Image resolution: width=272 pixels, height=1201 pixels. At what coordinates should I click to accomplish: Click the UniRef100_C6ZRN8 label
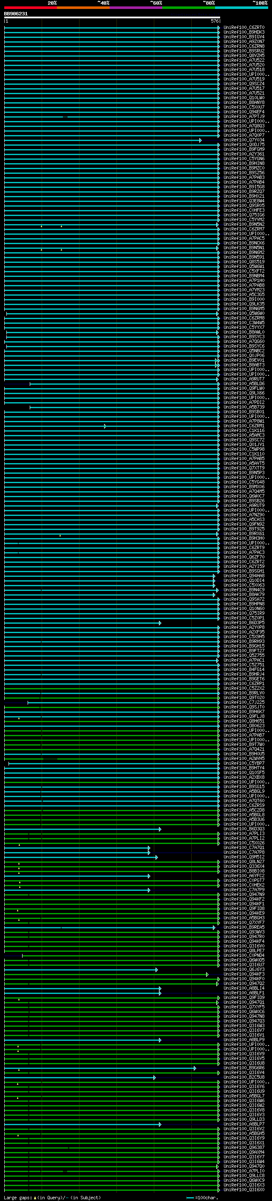click(244, 46)
